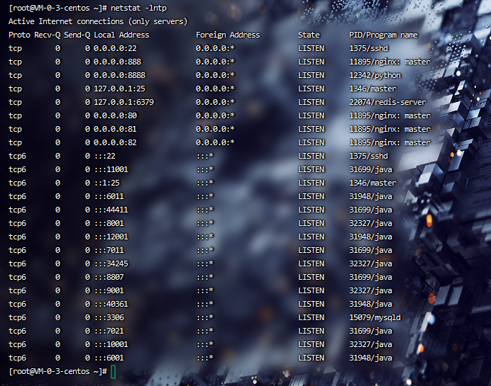The image size is (491, 386).
Task: Click local address 0.0.0.0:22
Action: click(112, 48)
